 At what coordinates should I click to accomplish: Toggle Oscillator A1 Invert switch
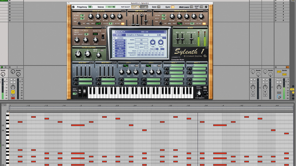88,24
